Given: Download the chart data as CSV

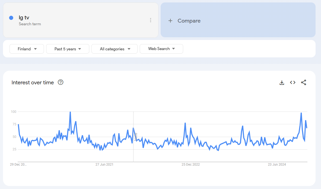Looking at the screenshot, I should point(282,83).
